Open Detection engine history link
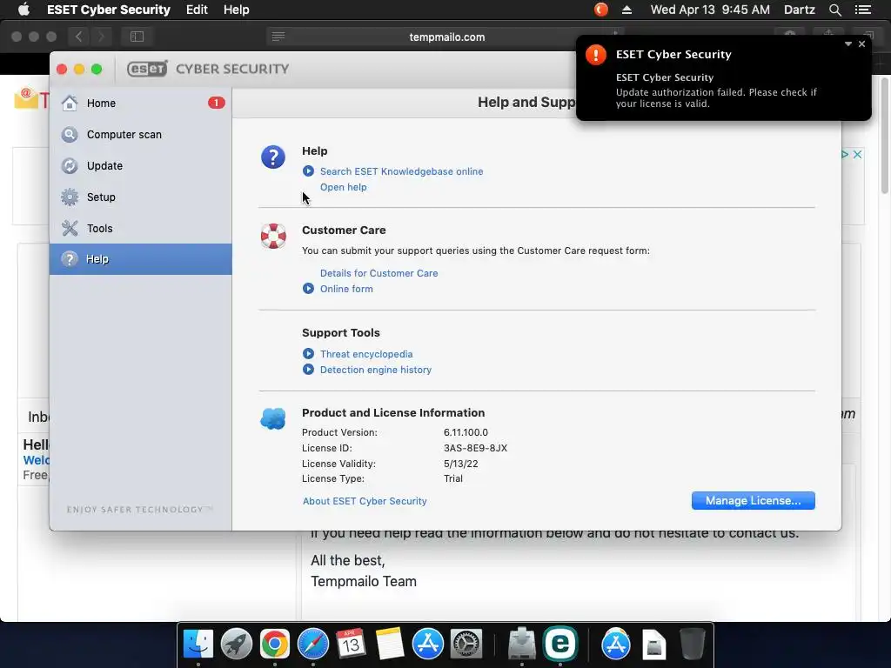The height and width of the screenshot is (668, 891). coord(376,370)
